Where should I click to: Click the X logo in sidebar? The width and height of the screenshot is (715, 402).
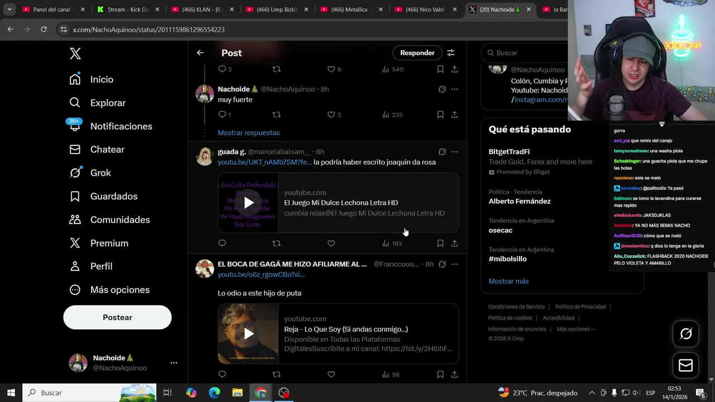tap(75, 54)
